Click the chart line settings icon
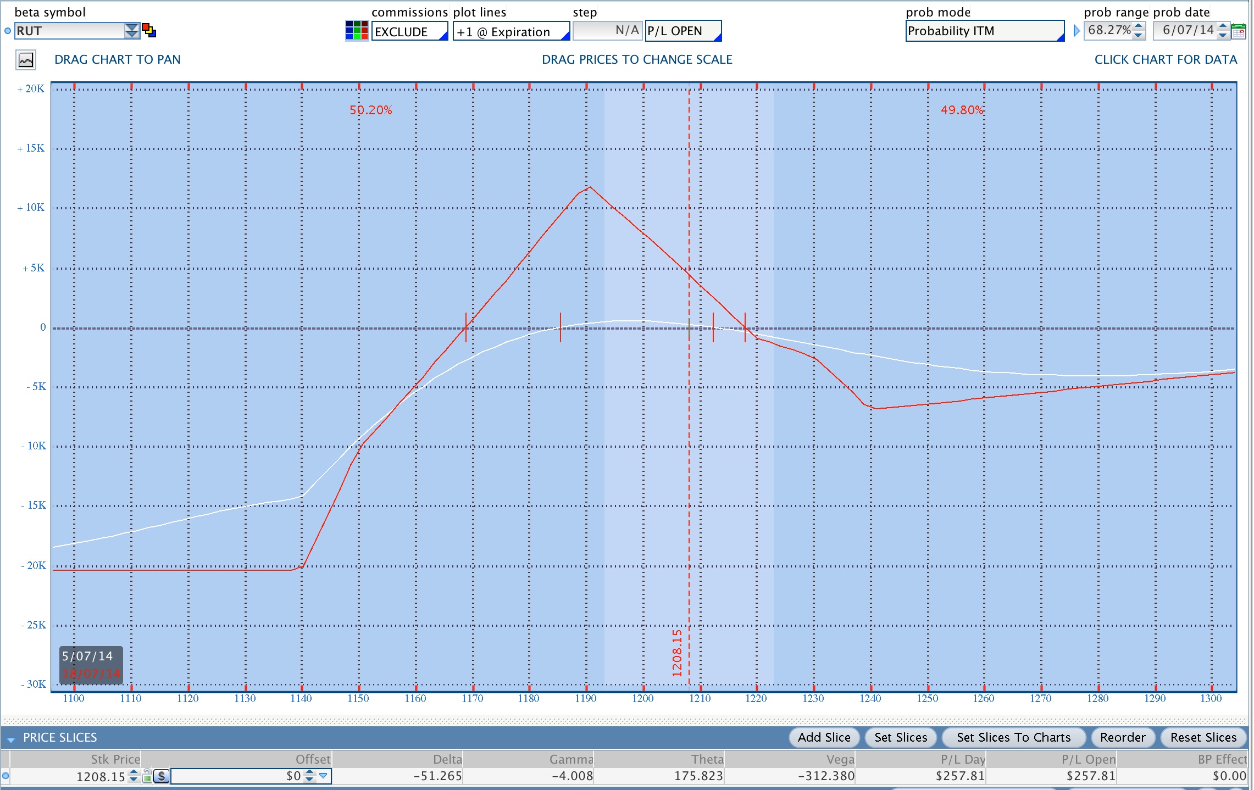1254x790 pixels. click(x=26, y=59)
